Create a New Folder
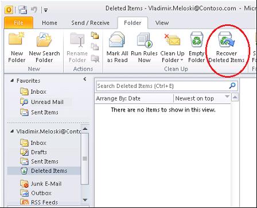The height and width of the screenshot is (208, 257). coord(17,48)
